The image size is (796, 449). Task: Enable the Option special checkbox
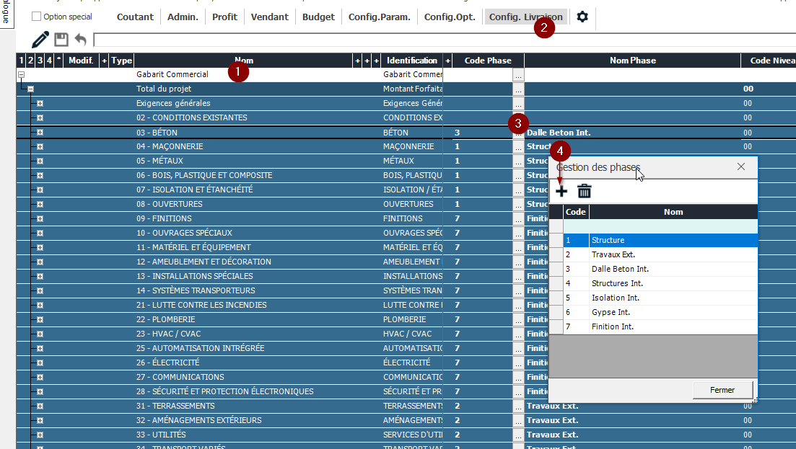click(37, 17)
